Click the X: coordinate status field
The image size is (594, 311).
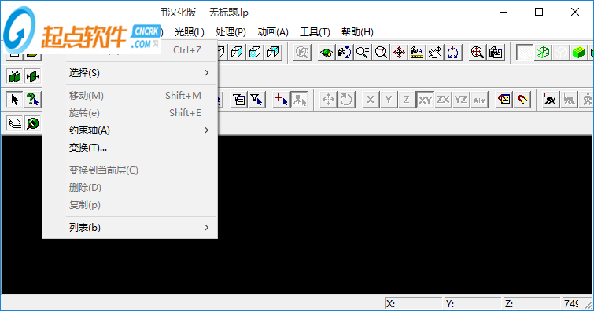(413, 303)
